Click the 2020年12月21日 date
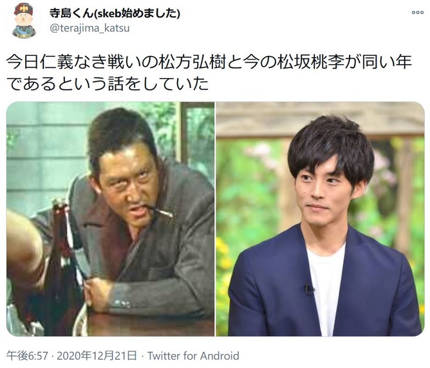 coord(97,356)
